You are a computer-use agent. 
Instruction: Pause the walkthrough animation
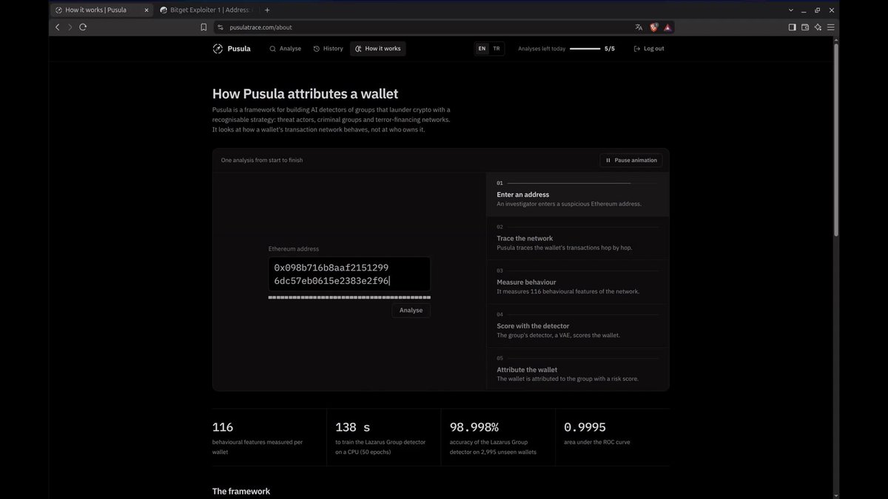coord(631,160)
